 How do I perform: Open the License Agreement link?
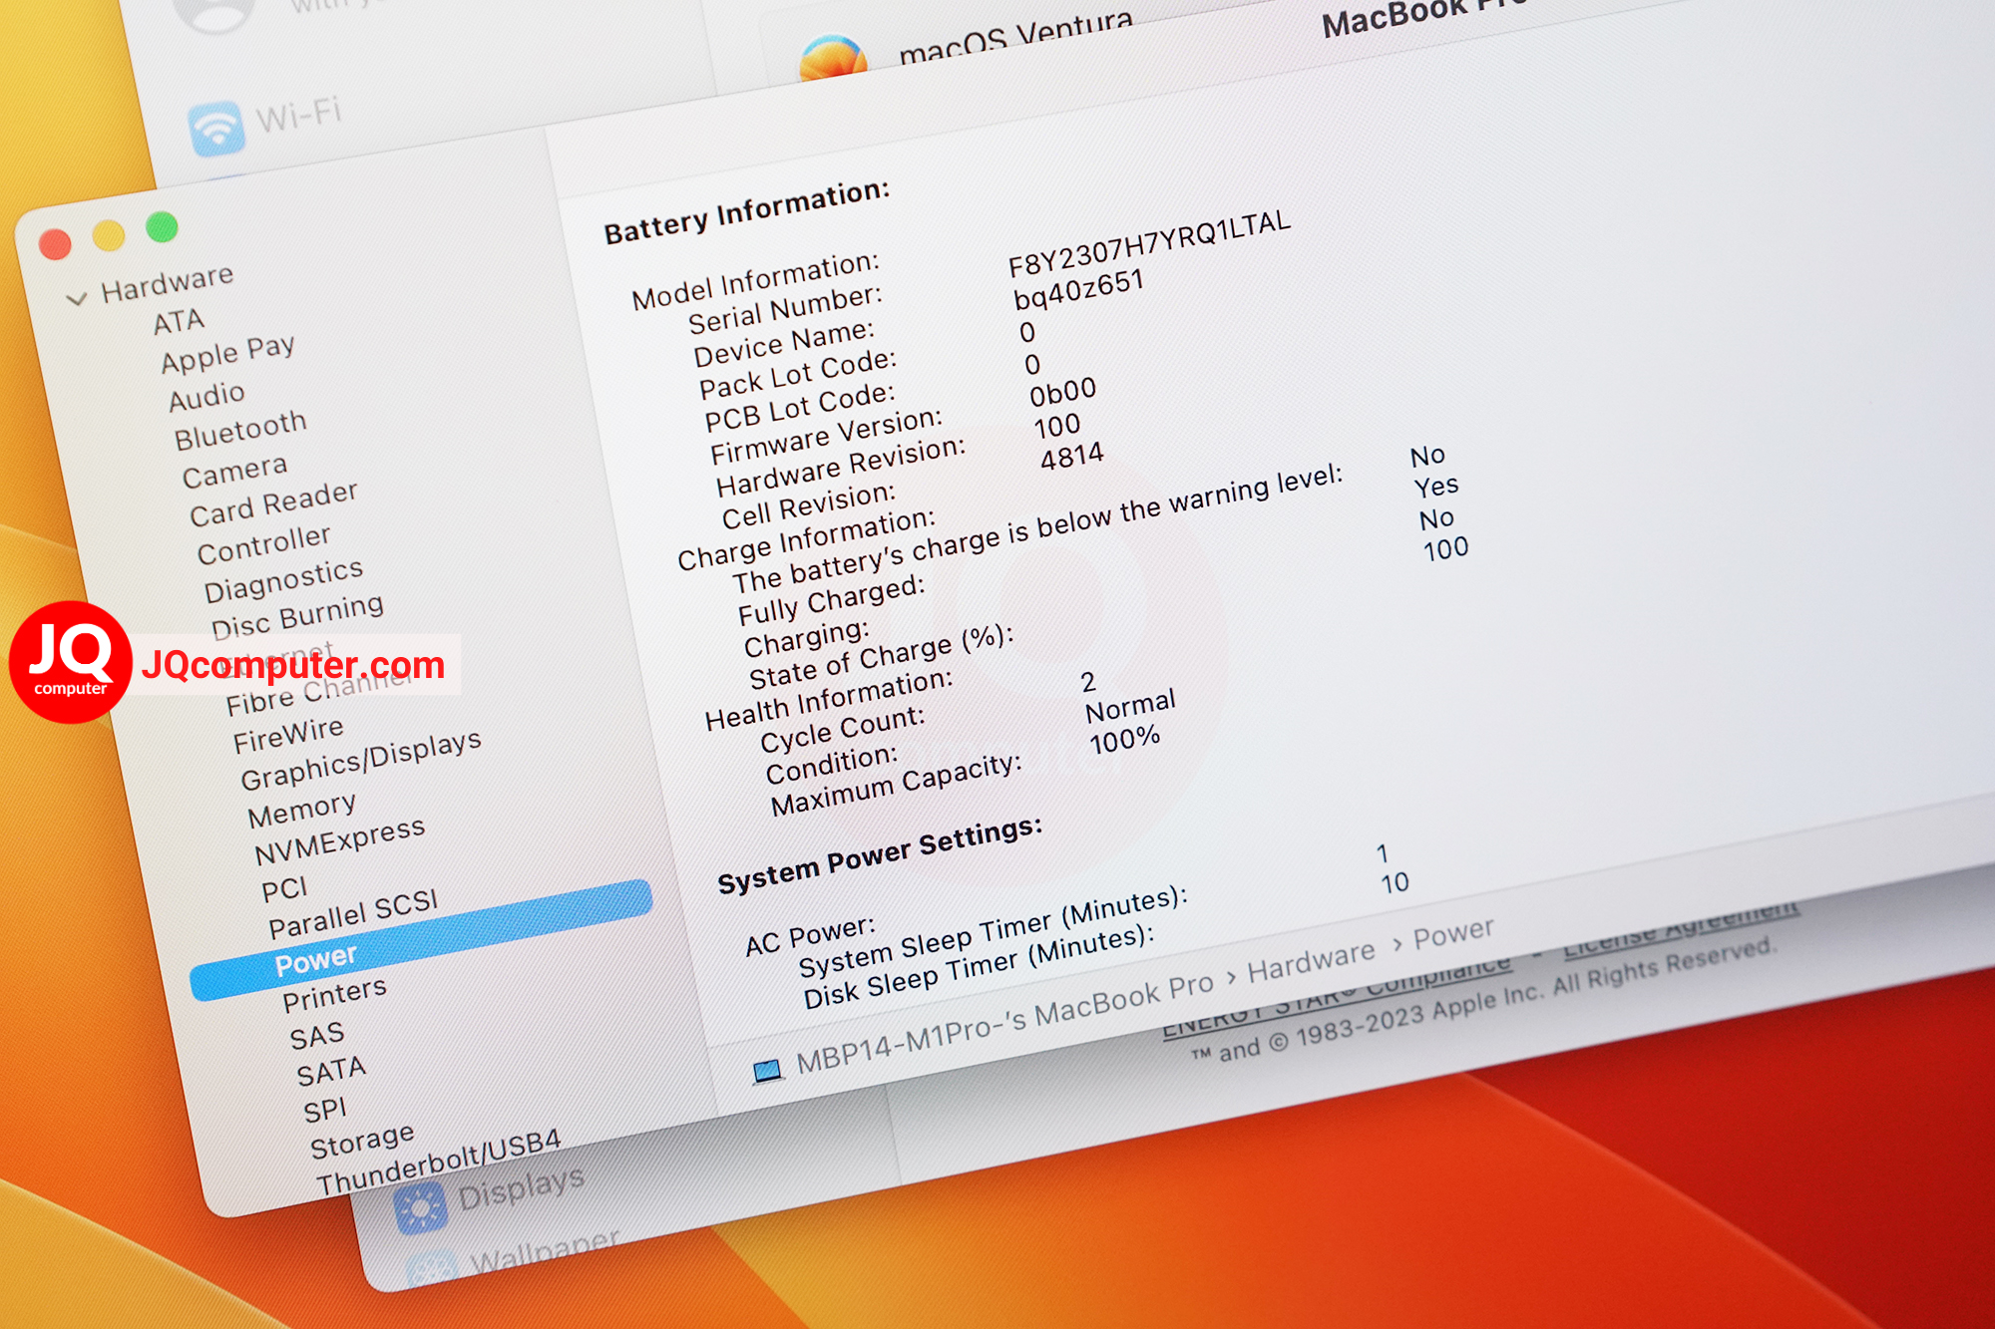point(1681,930)
